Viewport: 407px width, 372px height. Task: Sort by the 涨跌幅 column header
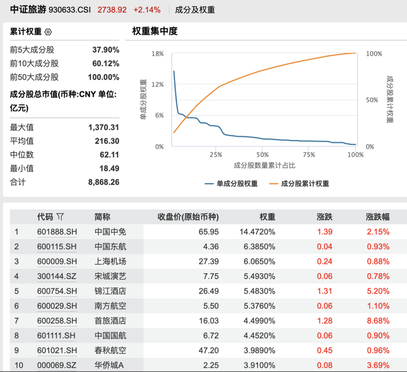378,216
